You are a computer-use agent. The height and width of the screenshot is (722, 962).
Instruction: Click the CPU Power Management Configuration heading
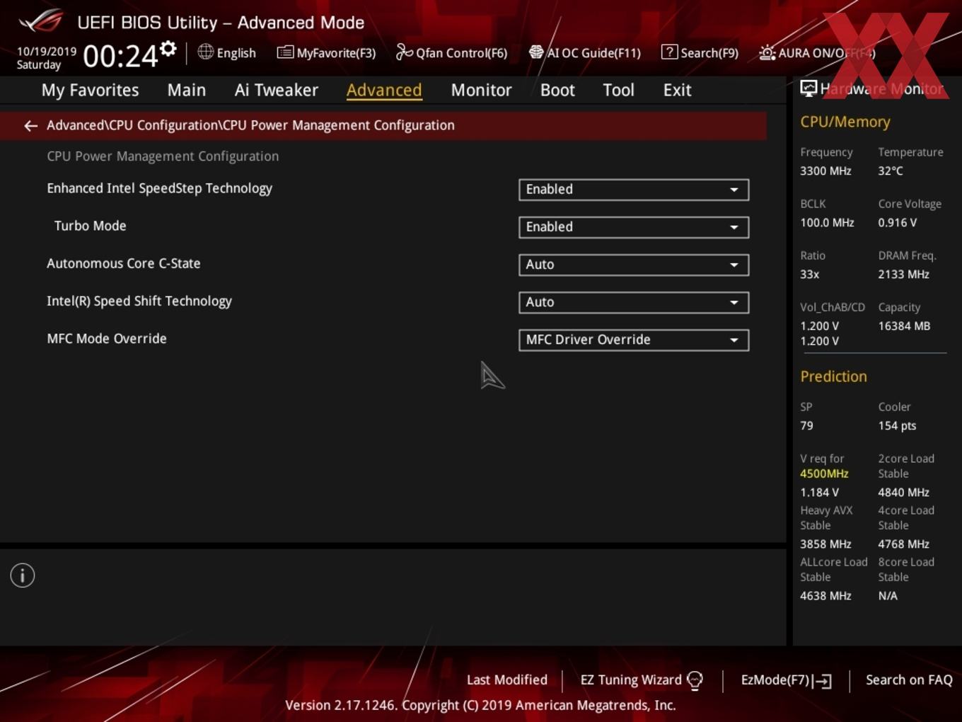pos(163,156)
